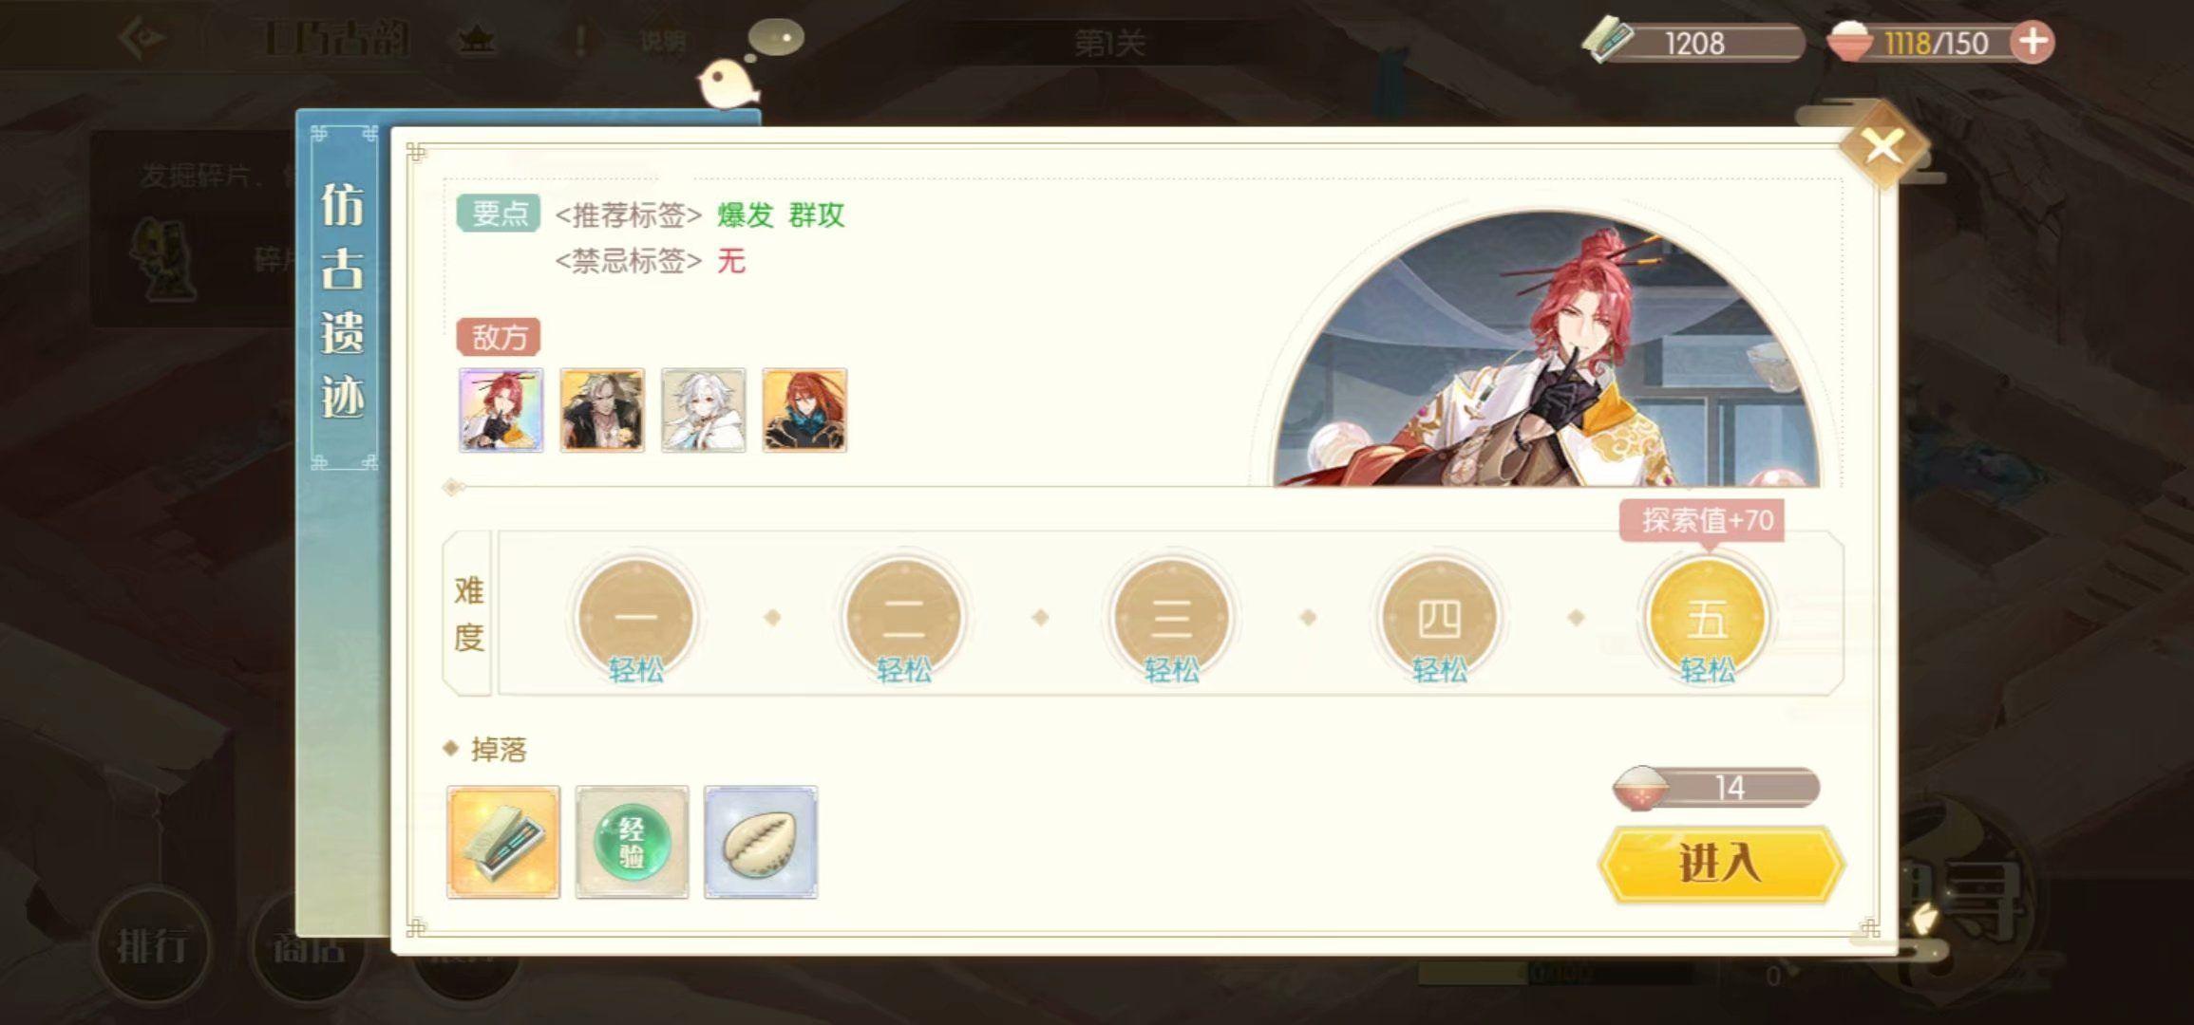Viewport: 2194px width, 1025px height.
Task: Open the red-haired enemy portrait
Action: click(x=501, y=410)
